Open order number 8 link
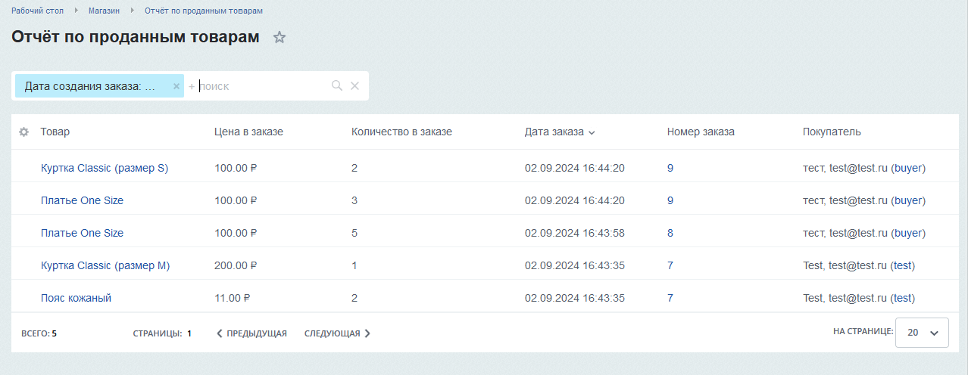This screenshot has height=375, width=968. [x=670, y=234]
